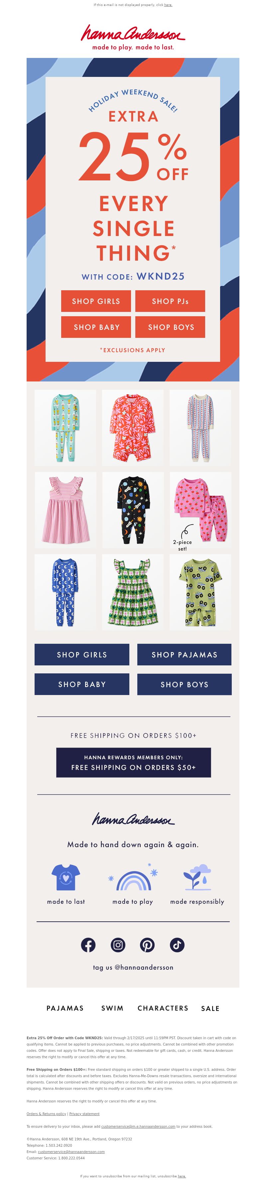
Task: Open the Pinterest social icon
Action: (x=147, y=945)
